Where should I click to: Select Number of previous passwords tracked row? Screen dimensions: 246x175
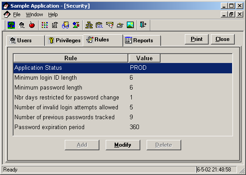(x=123, y=117)
